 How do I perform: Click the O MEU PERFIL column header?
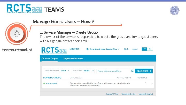pos(124,78)
